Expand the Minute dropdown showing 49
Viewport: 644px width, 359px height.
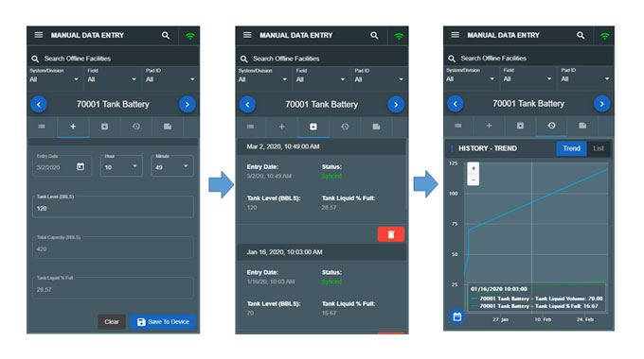(172, 166)
